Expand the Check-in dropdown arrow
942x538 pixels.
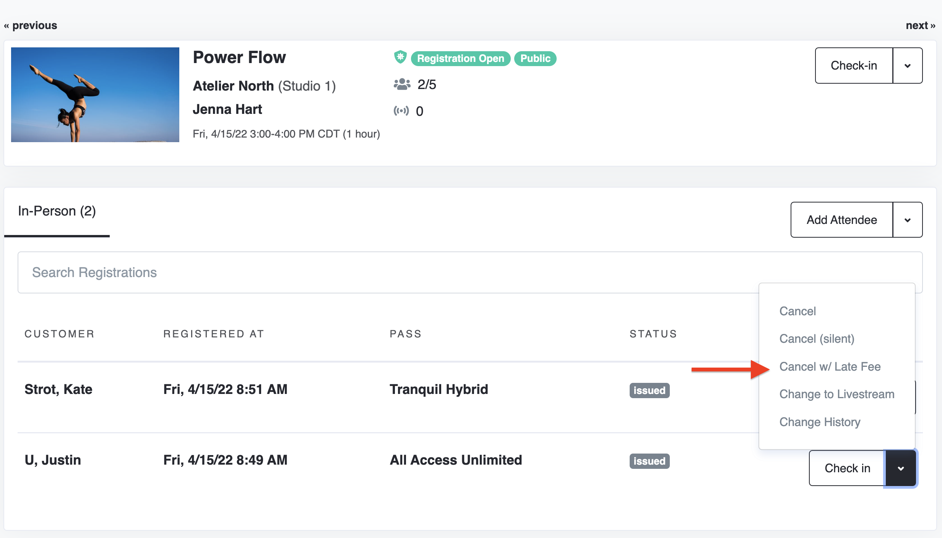[x=907, y=66]
